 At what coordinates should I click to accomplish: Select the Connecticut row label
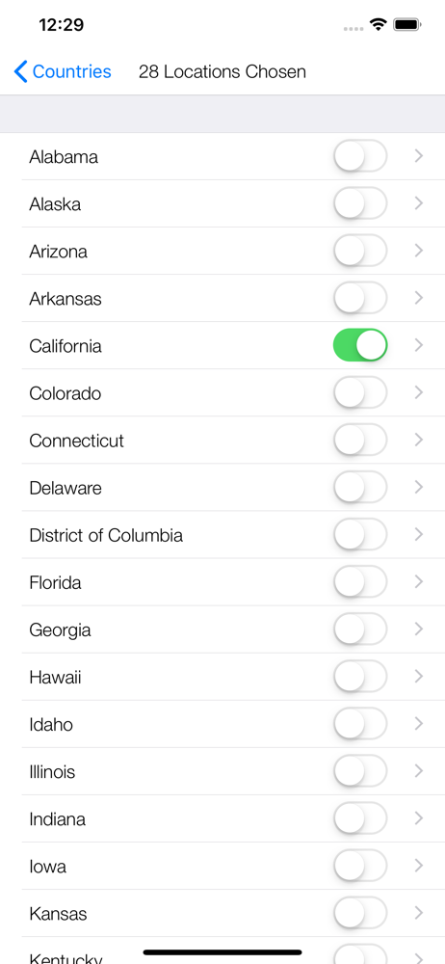(x=77, y=441)
